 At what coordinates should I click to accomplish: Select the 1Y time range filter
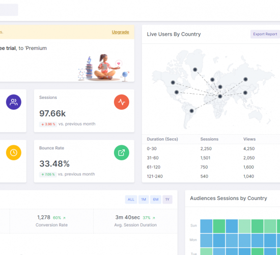tap(167, 199)
